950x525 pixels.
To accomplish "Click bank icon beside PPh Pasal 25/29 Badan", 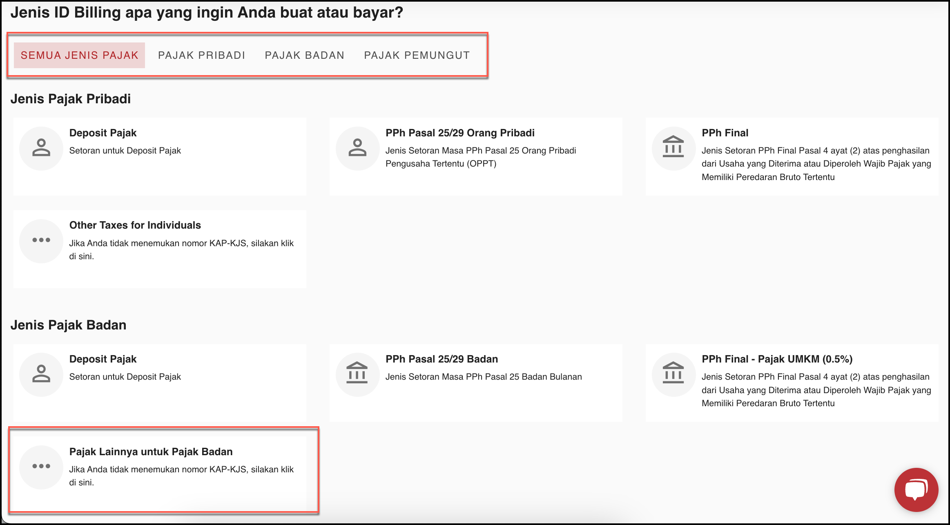I will (x=357, y=374).
